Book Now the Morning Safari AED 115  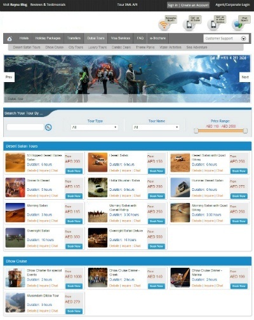point(74,221)
